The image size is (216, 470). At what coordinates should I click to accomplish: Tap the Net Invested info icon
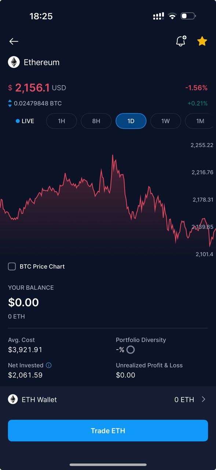click(49, 365)
